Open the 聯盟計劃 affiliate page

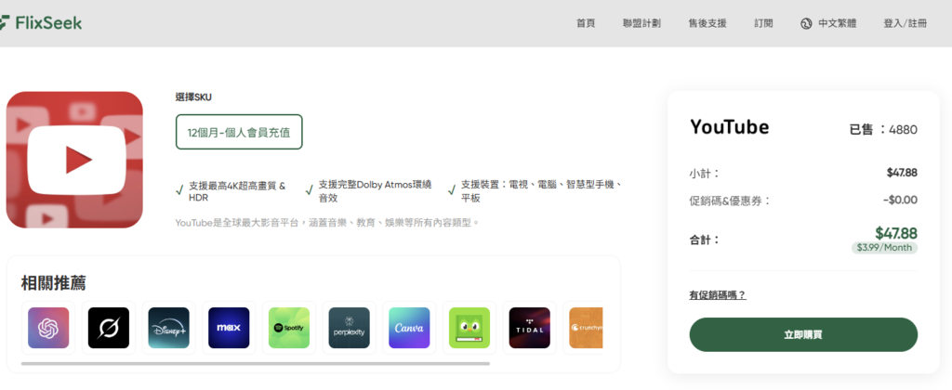(641, 23)
